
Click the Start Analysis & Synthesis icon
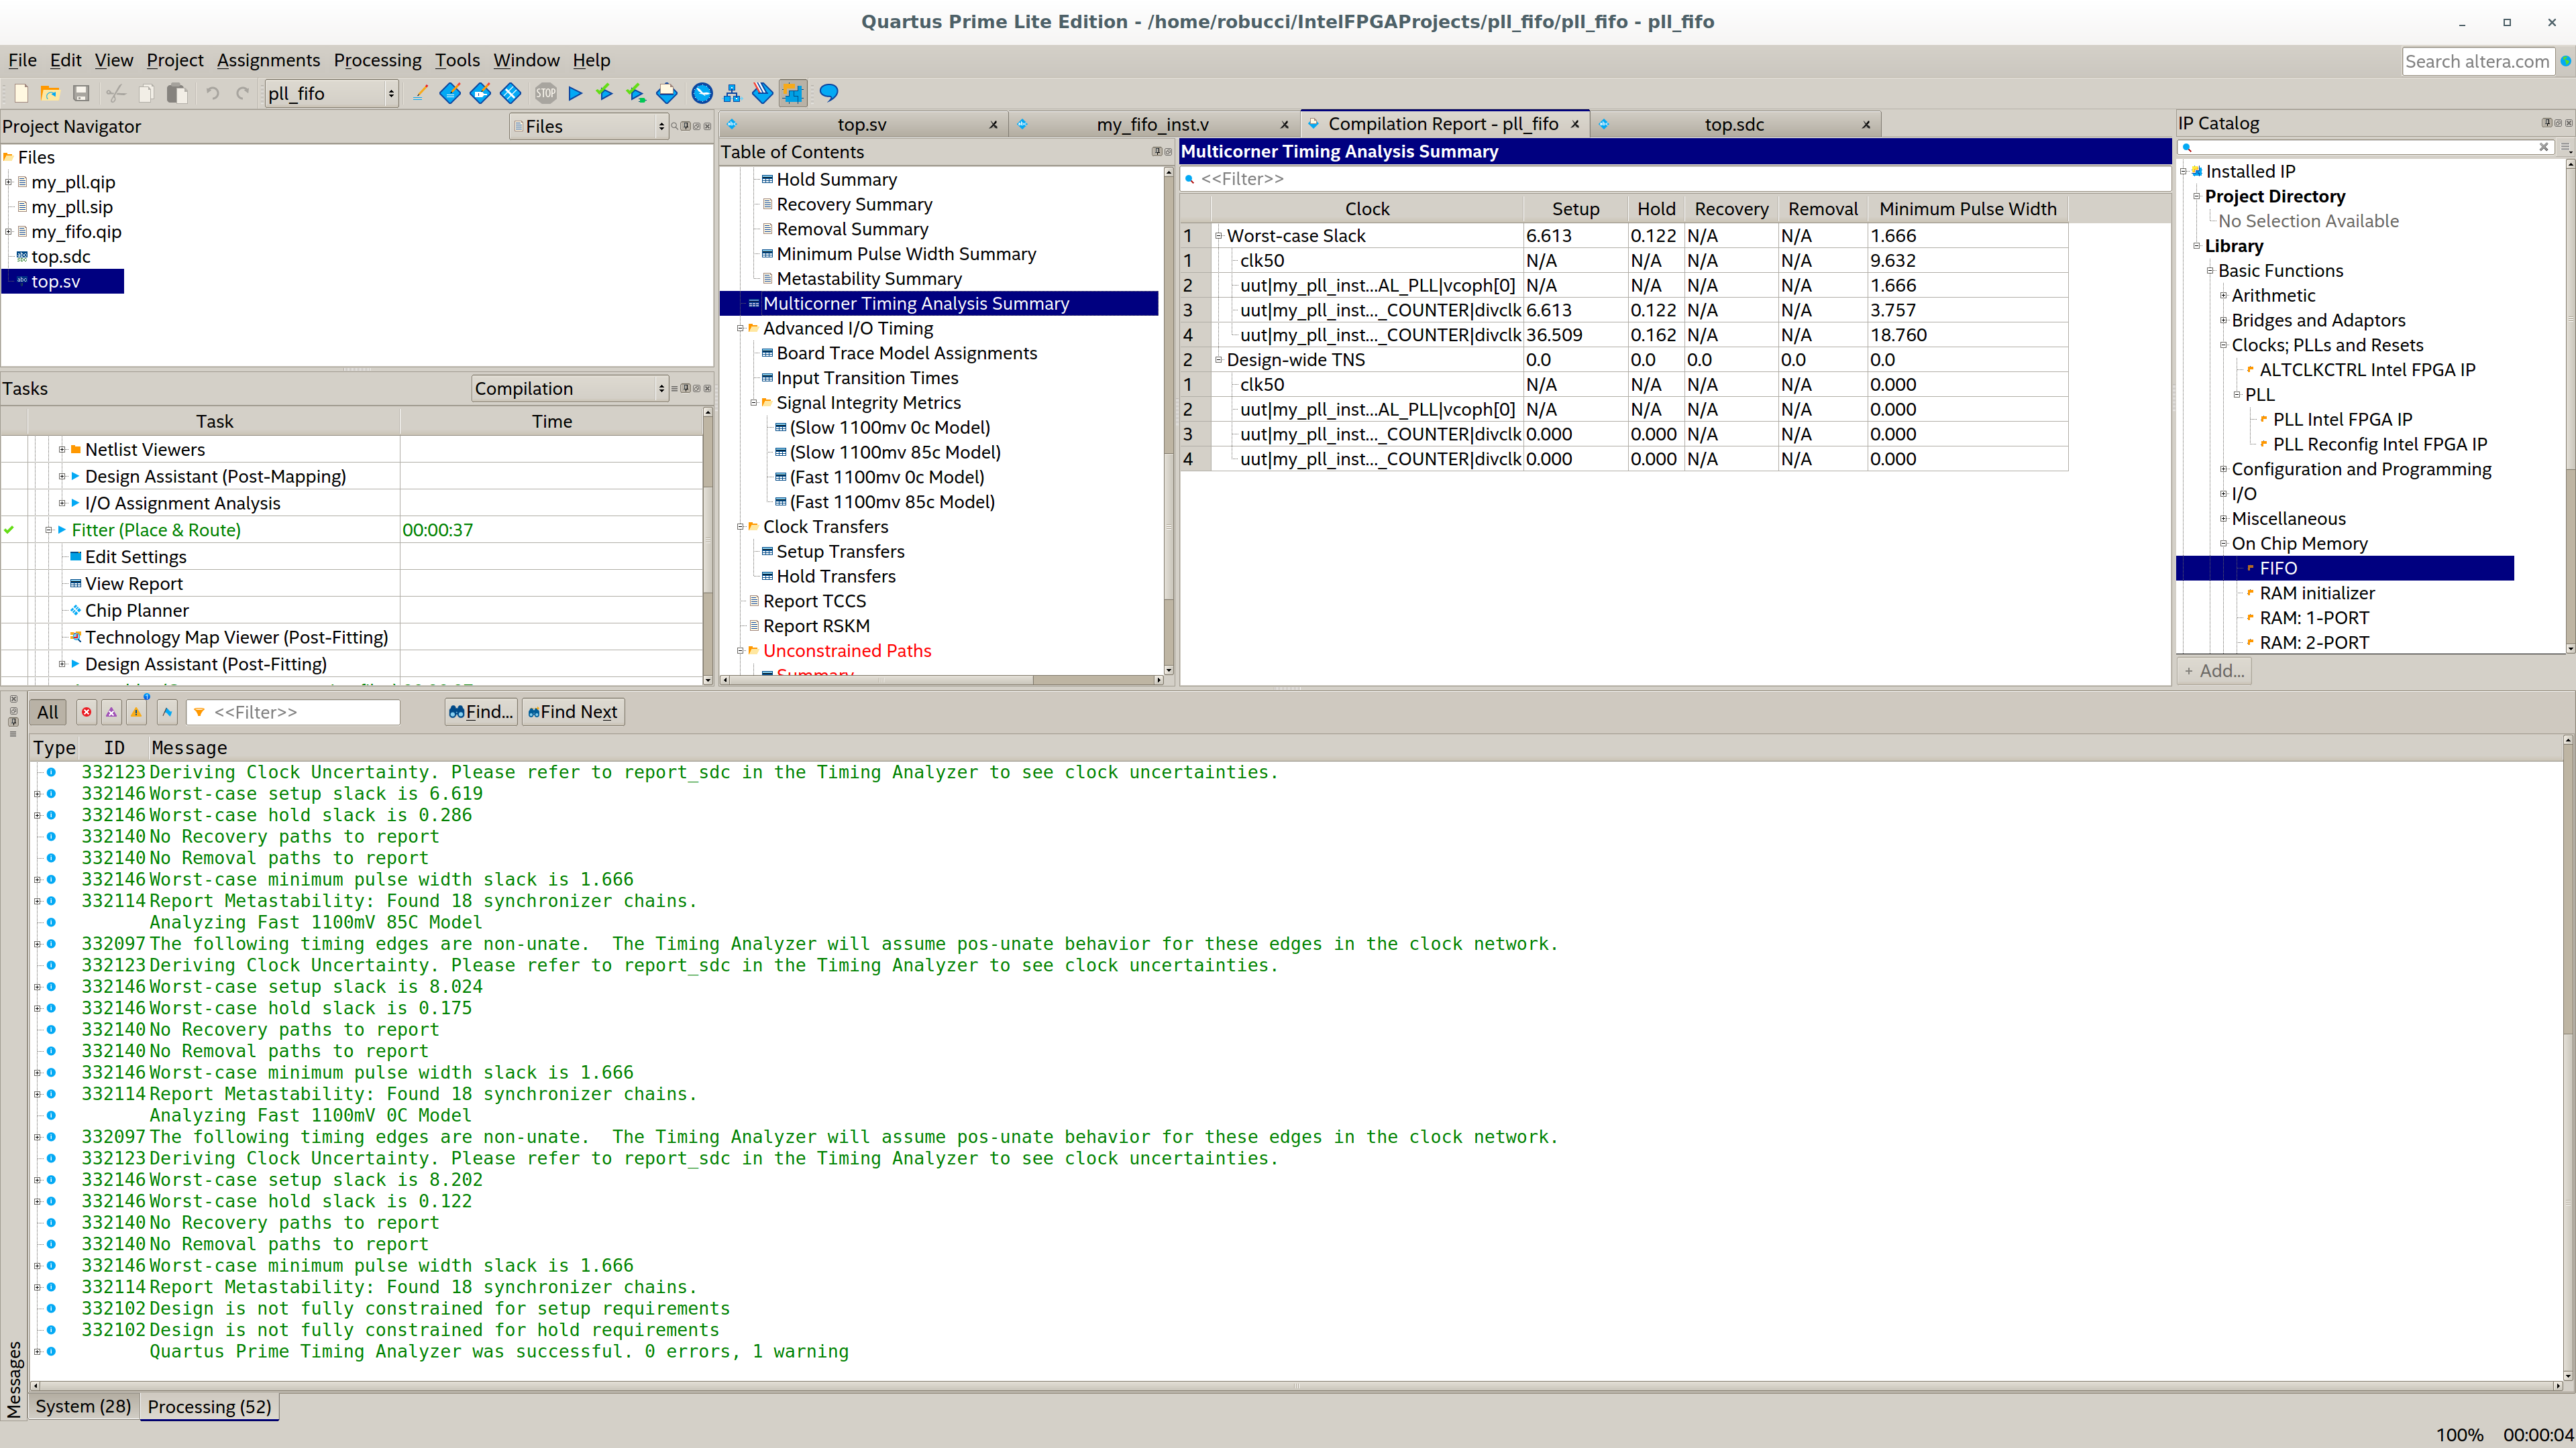point(635,93)
